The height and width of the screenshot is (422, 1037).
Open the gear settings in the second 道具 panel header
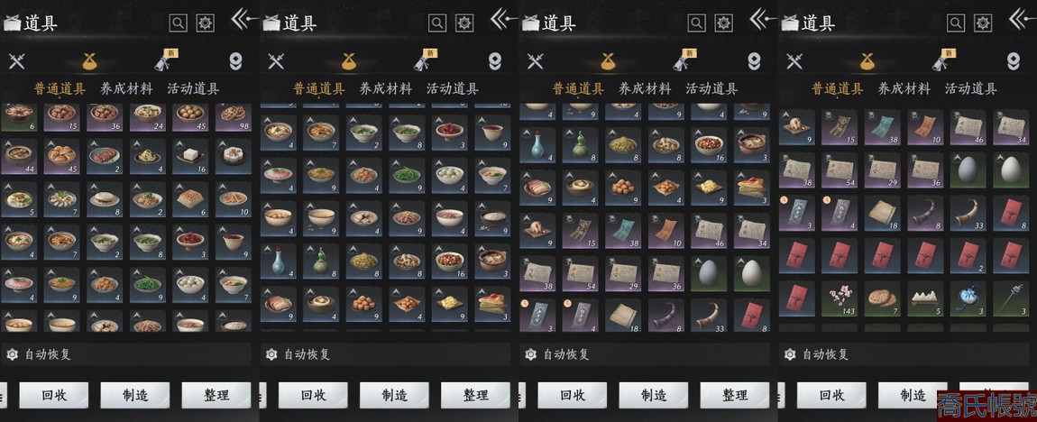465,23
